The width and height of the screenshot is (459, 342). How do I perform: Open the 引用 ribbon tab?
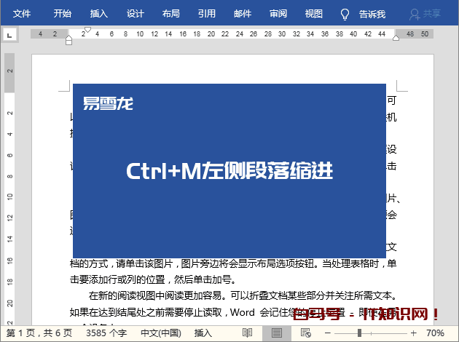pyautogui.click(x=207, y=14)
